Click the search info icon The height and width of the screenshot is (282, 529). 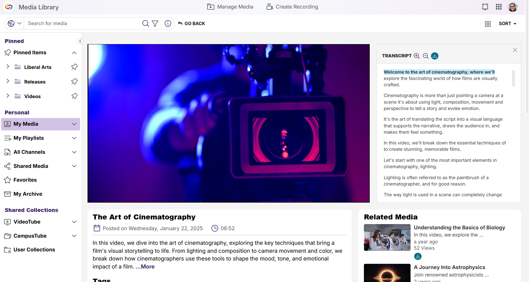[168, 23]
